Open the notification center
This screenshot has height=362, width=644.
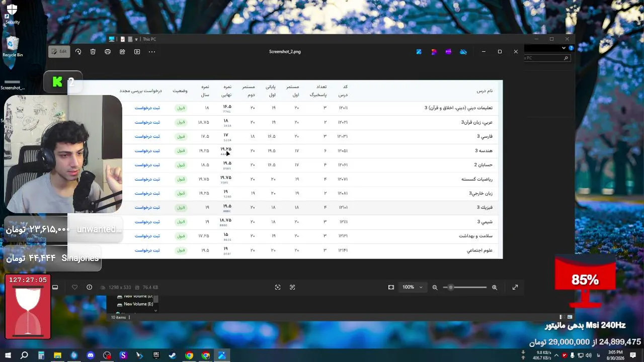coord(633,355)
